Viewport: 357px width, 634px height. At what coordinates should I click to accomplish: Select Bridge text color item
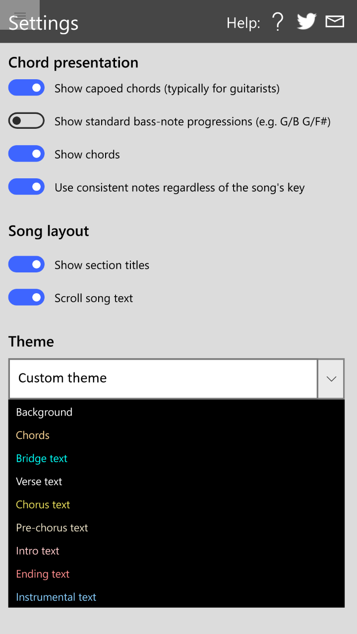[42, 459]
